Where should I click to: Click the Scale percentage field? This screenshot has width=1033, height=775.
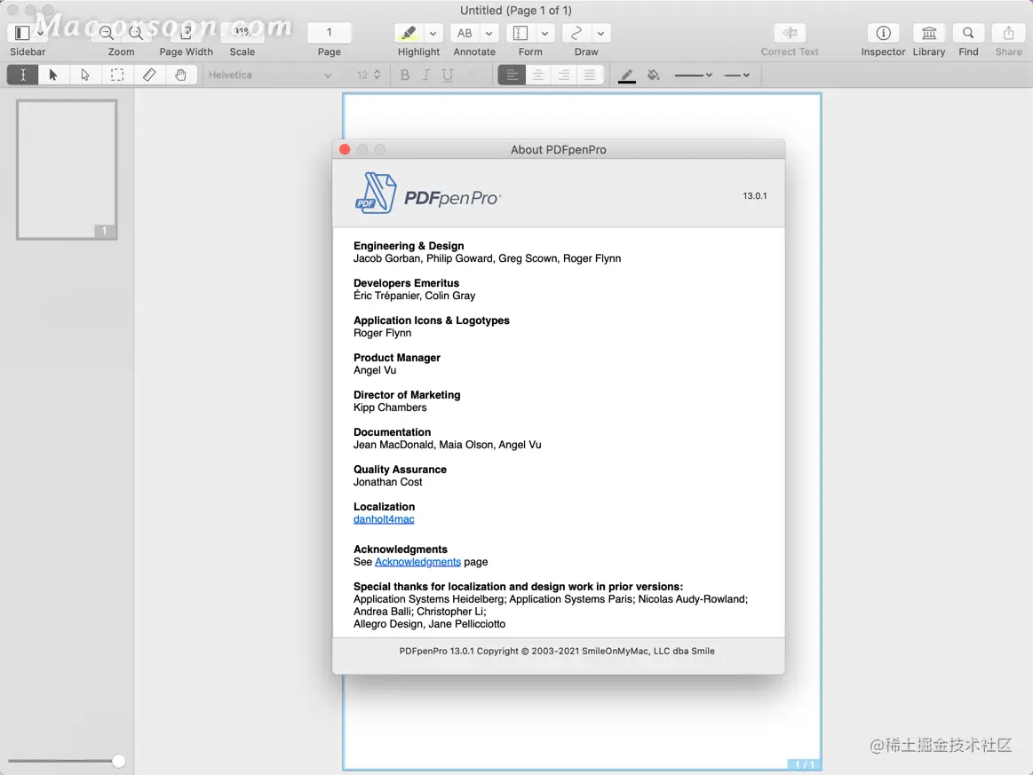pyautogui.click(x=242, y=32)
